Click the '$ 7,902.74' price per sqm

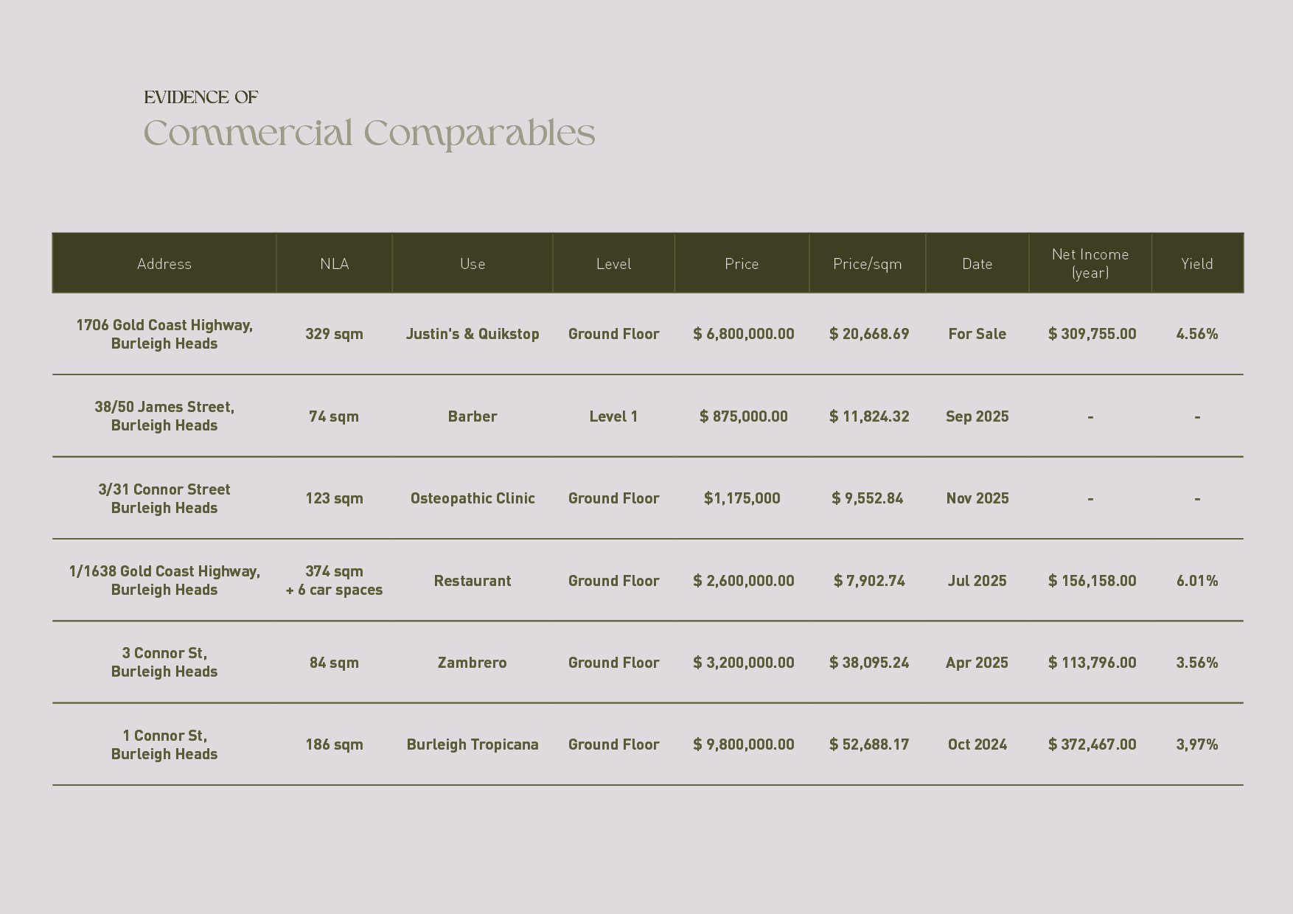868,581
